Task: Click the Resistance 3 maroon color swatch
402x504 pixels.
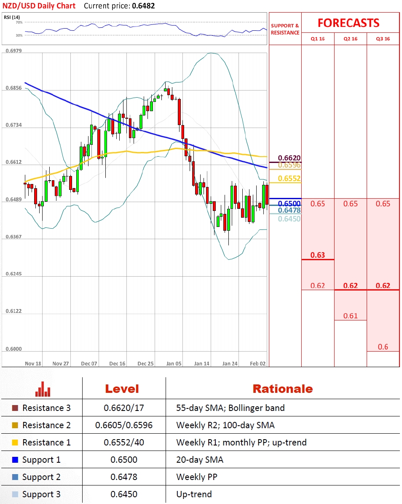Action: tap(15, 408)
